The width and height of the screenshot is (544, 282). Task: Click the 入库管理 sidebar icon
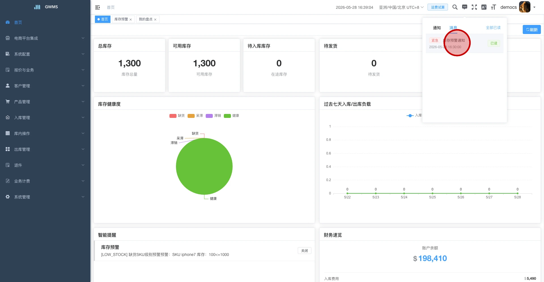tap(8, 117)
